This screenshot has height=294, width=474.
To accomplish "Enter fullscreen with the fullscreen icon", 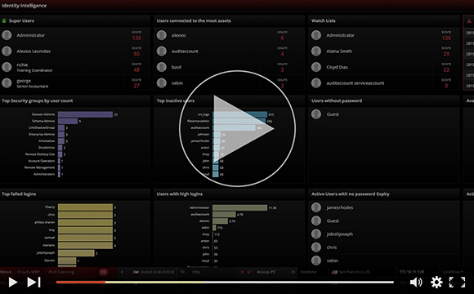I will (457, 283).
